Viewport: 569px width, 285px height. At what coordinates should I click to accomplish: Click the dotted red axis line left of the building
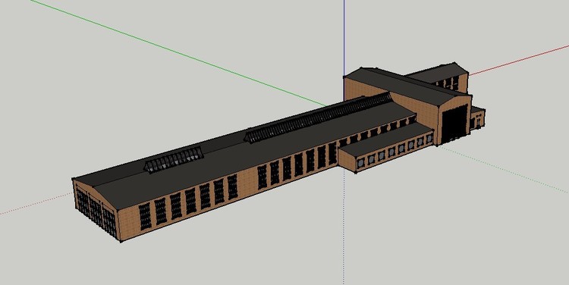pyautogui.click(x=36, y=204)
